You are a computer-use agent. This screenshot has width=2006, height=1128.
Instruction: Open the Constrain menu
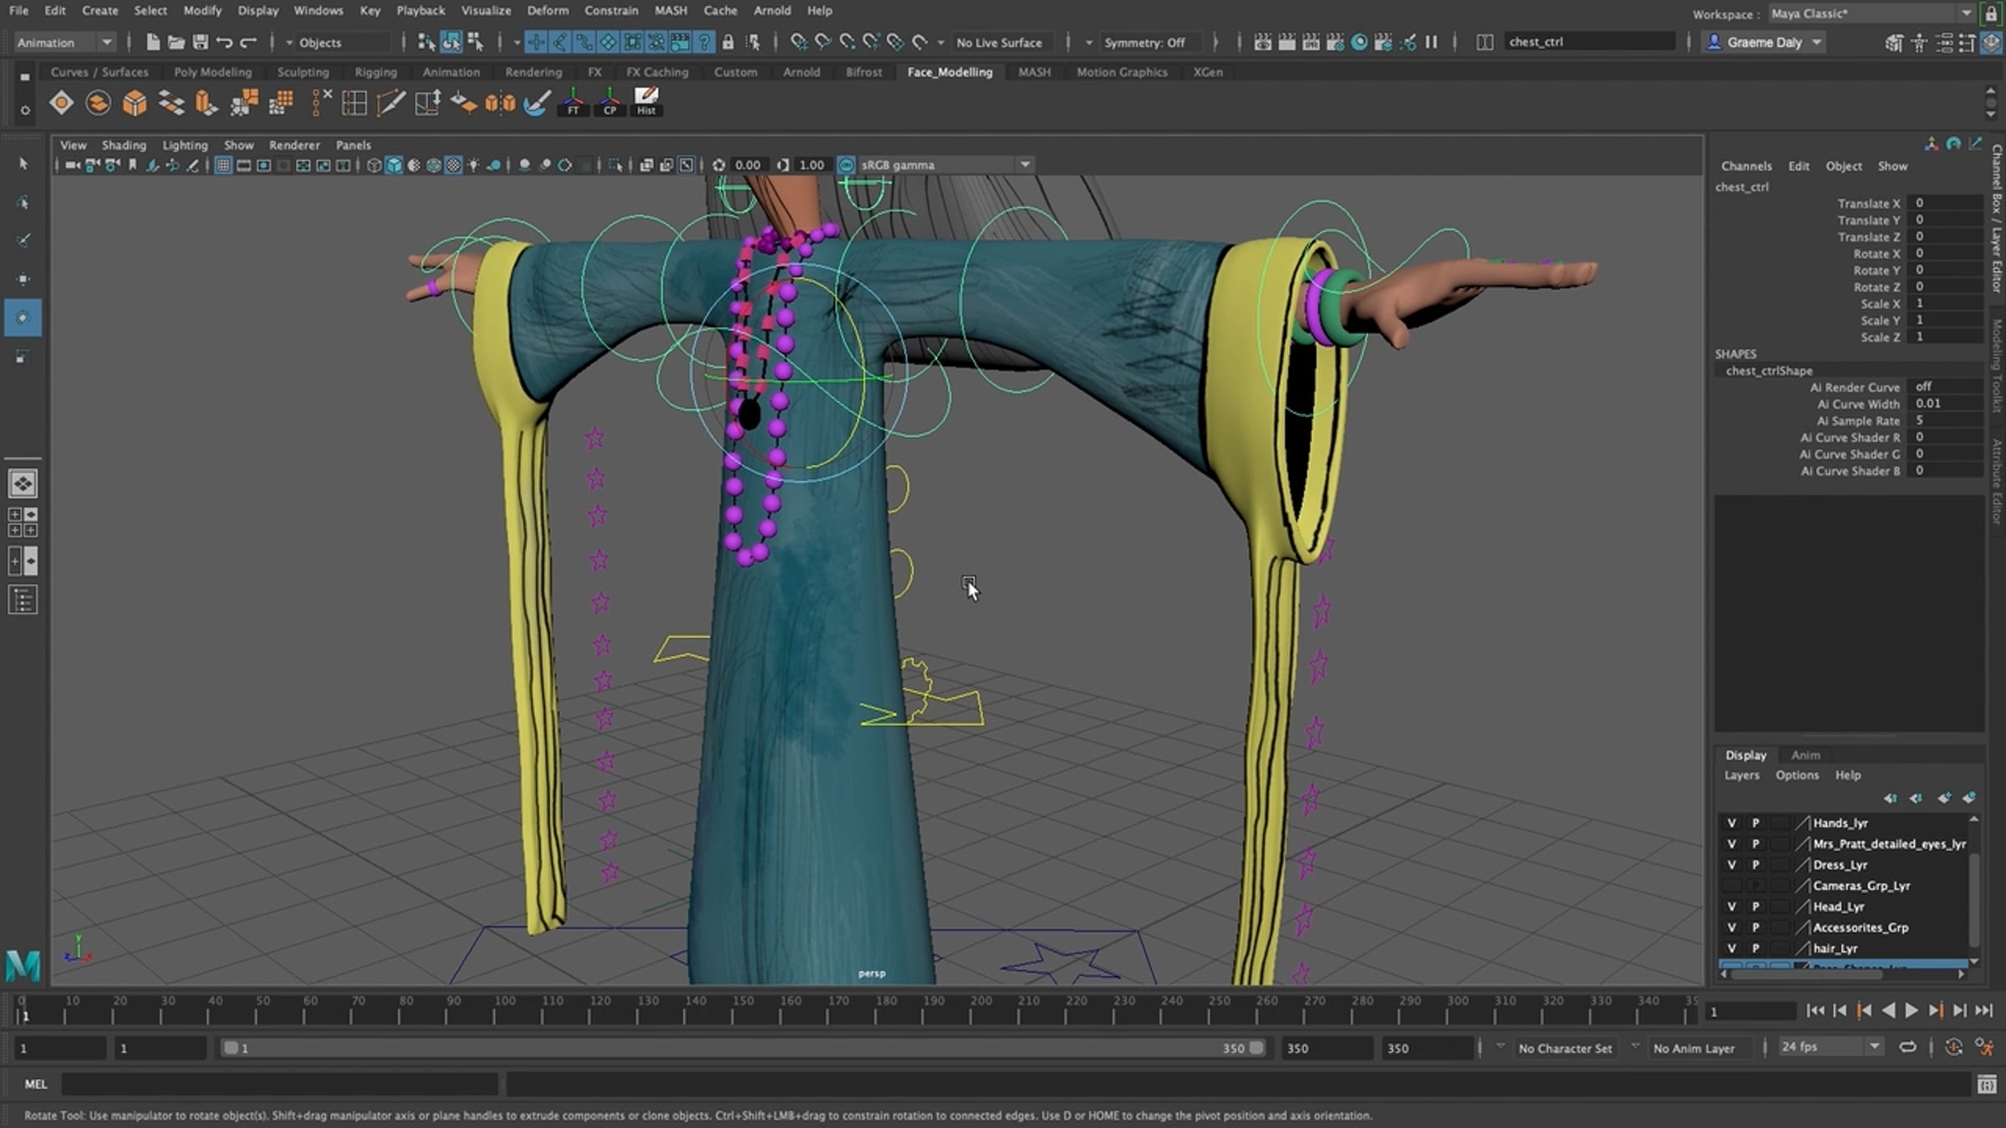pos(611,11)
